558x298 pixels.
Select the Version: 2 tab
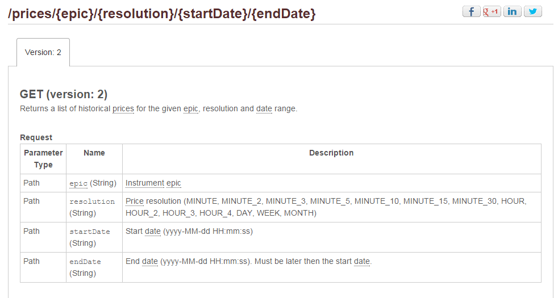[x=43, y=52]
